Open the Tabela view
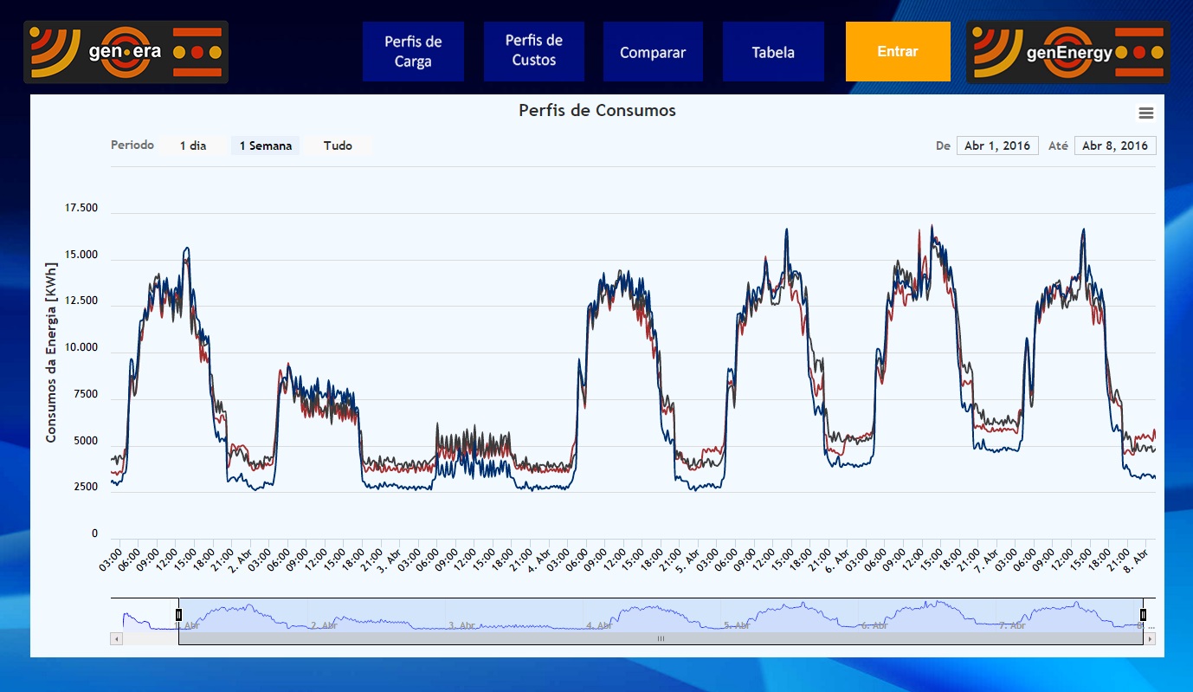Viewport: 1193px width, 692px height. click(773, 52)
